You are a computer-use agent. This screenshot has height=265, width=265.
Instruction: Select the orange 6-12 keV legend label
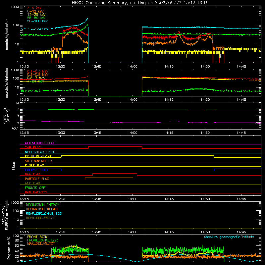point(35,11)
